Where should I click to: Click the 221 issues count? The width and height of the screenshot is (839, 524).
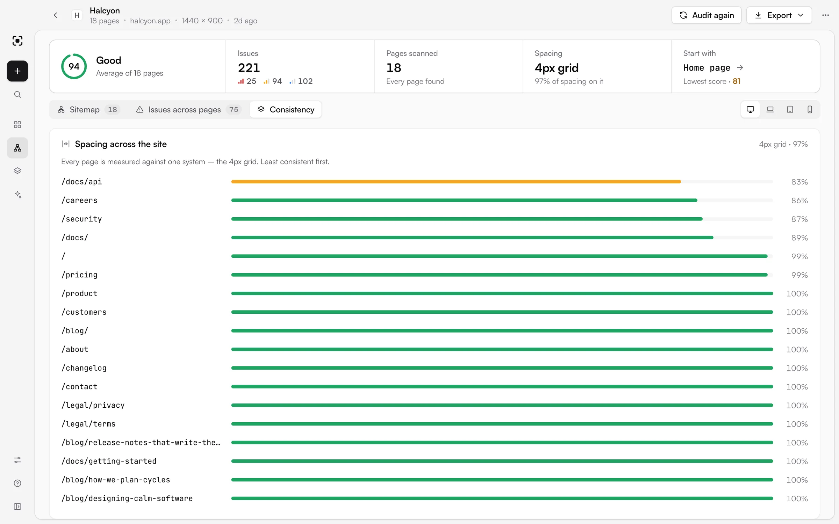[249, 68]
